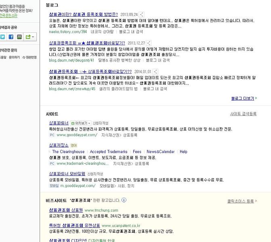The width and height of the screenshot is (271, 242).
Task: Open the Fees sublink
Action: [x=137, y=152]
